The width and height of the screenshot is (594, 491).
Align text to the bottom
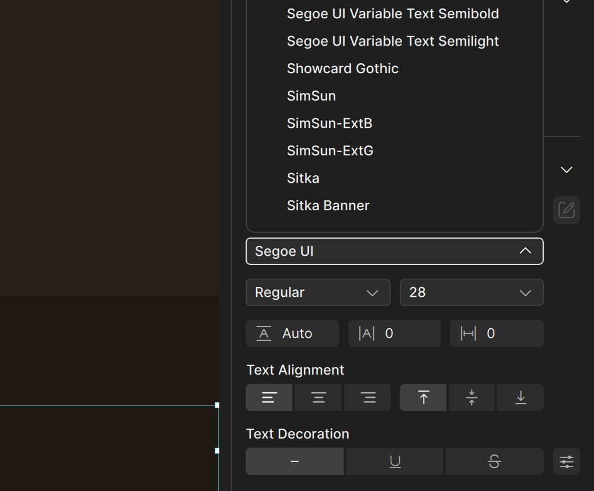pos(520,397)
